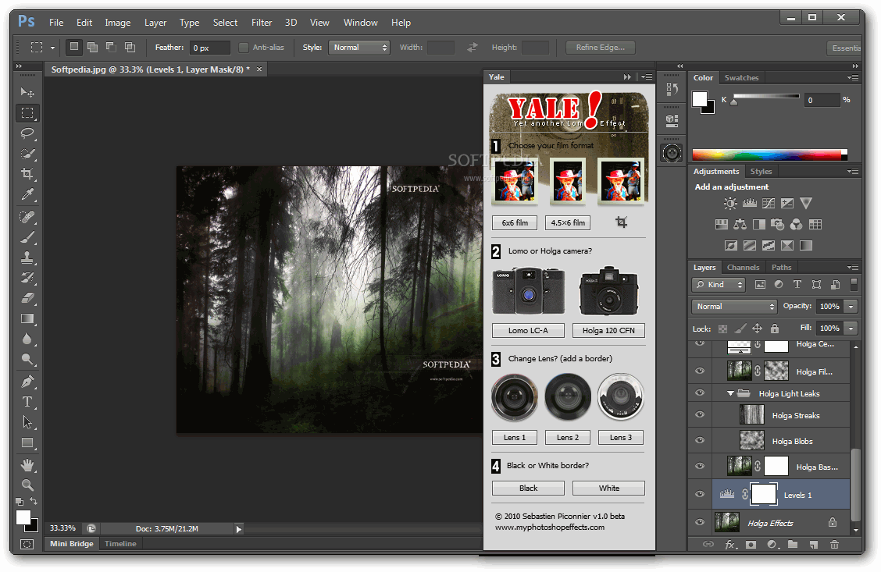Collapse the Holga Light Leaks group
This screenshot has height=572, width=881.
(730, 393)
